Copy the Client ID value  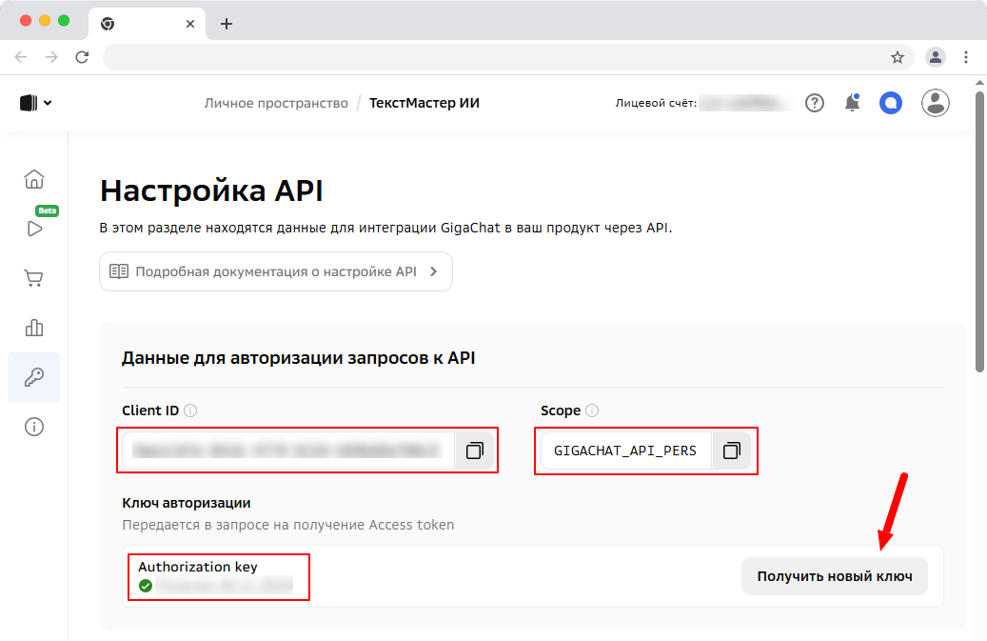[475, 451]
